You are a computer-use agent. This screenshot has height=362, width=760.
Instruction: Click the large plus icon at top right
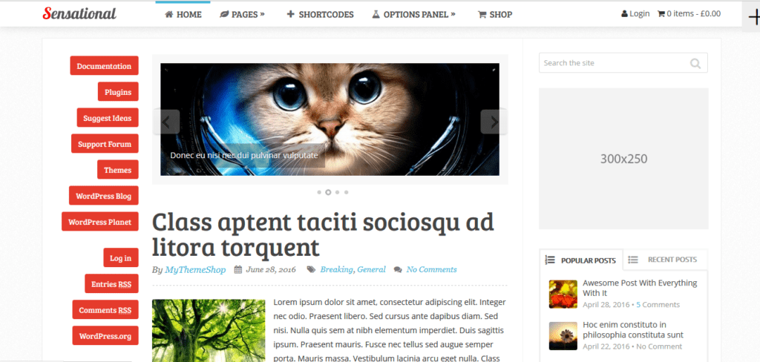point(754,18)
